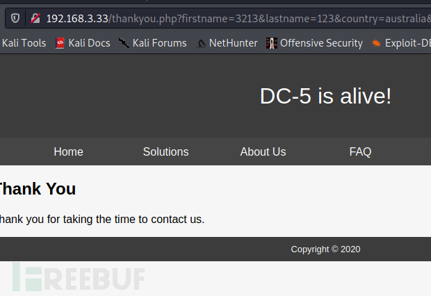Viewport: 431px width, 296px height.
Task: Click the Exploit-DB bug icon
Action: pos(376,43)
